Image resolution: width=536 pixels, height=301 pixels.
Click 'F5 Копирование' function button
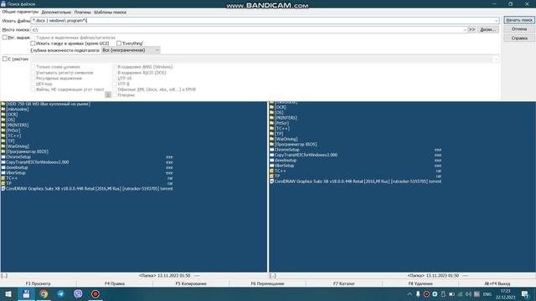(x=191, y=283)
